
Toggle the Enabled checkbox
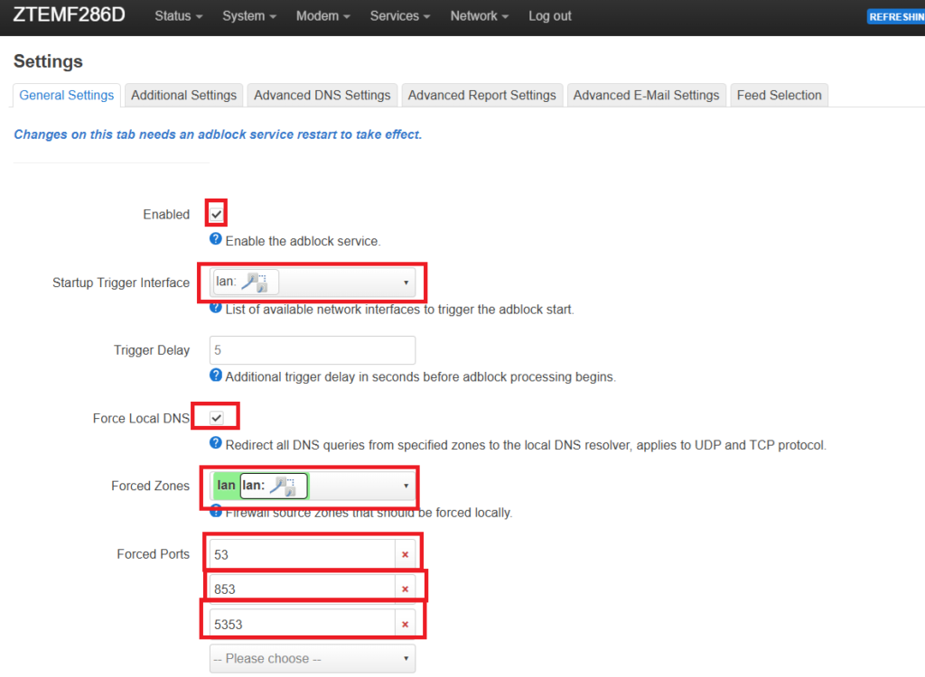pyautogui.click(x=217, y=214)
